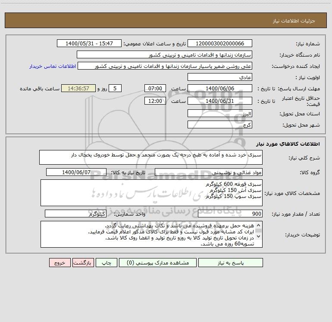This screenshot has height=322, width=332.
Task: Click the مشخصات کالای مورد نیاز text area
Action: point(151,193)
